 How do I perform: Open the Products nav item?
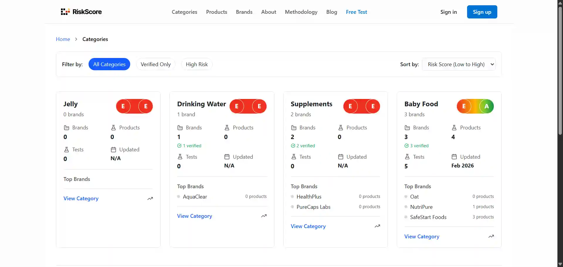pyautogui.click(x=217, y=12)
